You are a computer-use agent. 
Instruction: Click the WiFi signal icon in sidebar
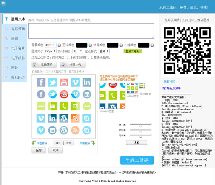tap(6, 77)
